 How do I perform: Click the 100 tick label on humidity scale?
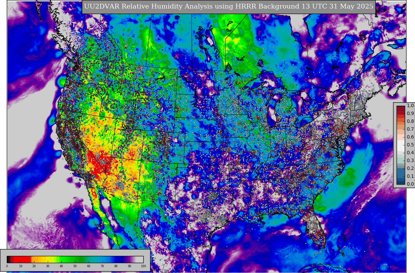point(143,266)
